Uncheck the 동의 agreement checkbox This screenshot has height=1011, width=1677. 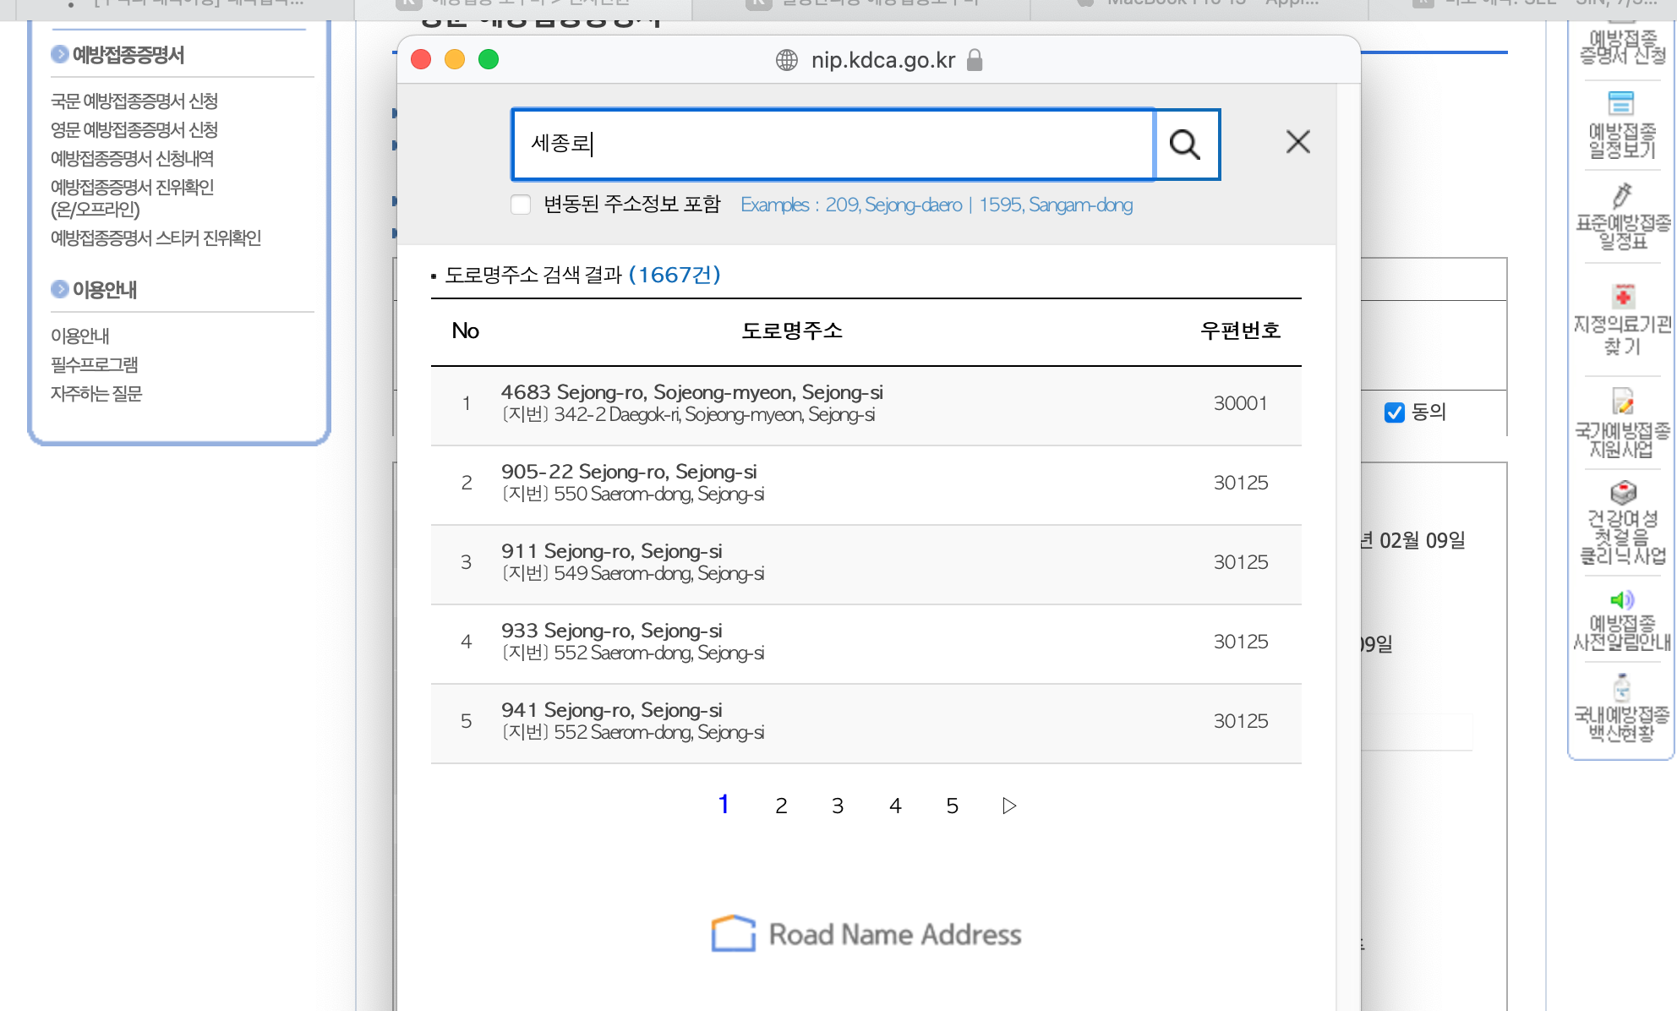[1395, 413]
